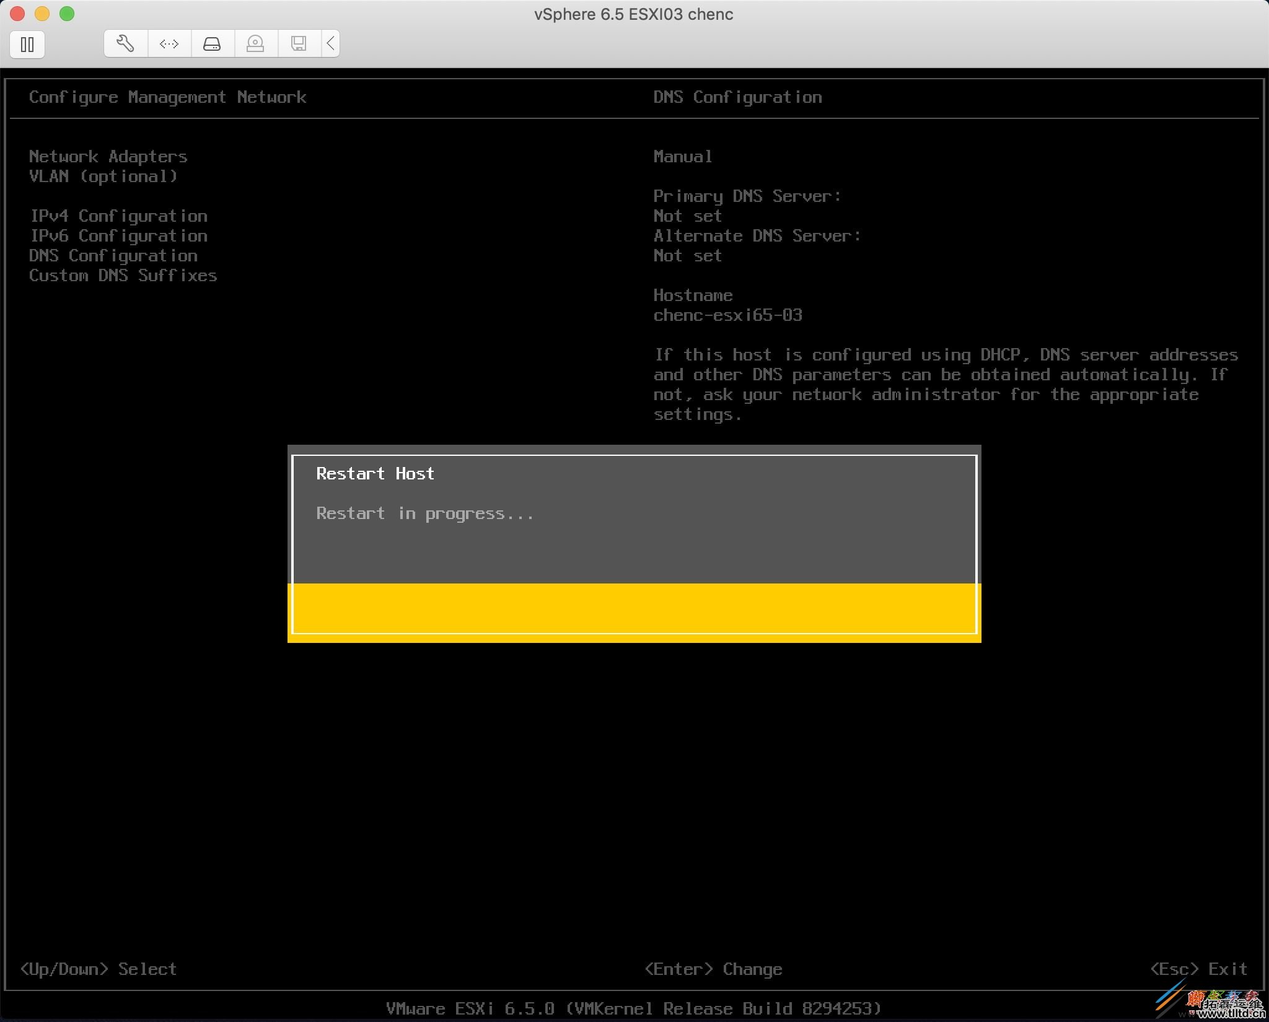Click the yellow restart progress bar
This screenshot has height=1022, width=1269.
(x=634, y=609)
